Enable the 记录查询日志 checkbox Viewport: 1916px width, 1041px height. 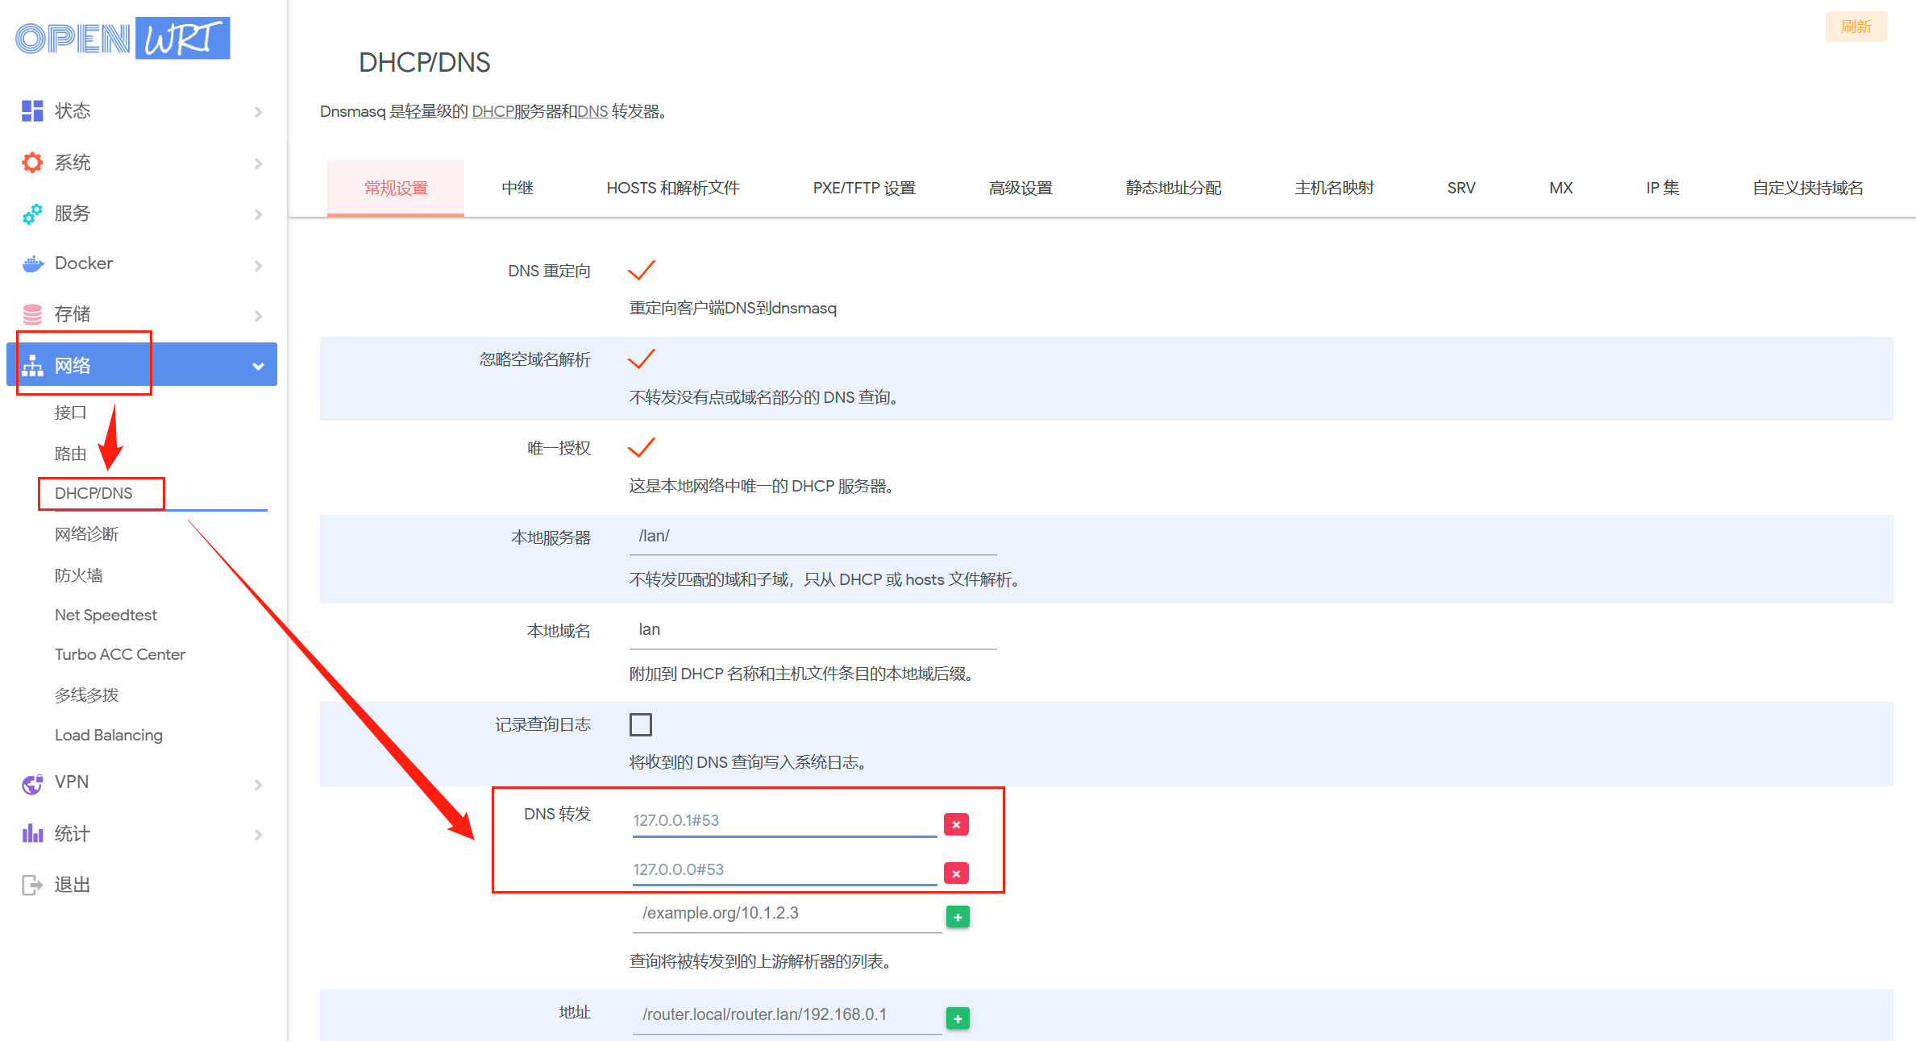[641, 724]
